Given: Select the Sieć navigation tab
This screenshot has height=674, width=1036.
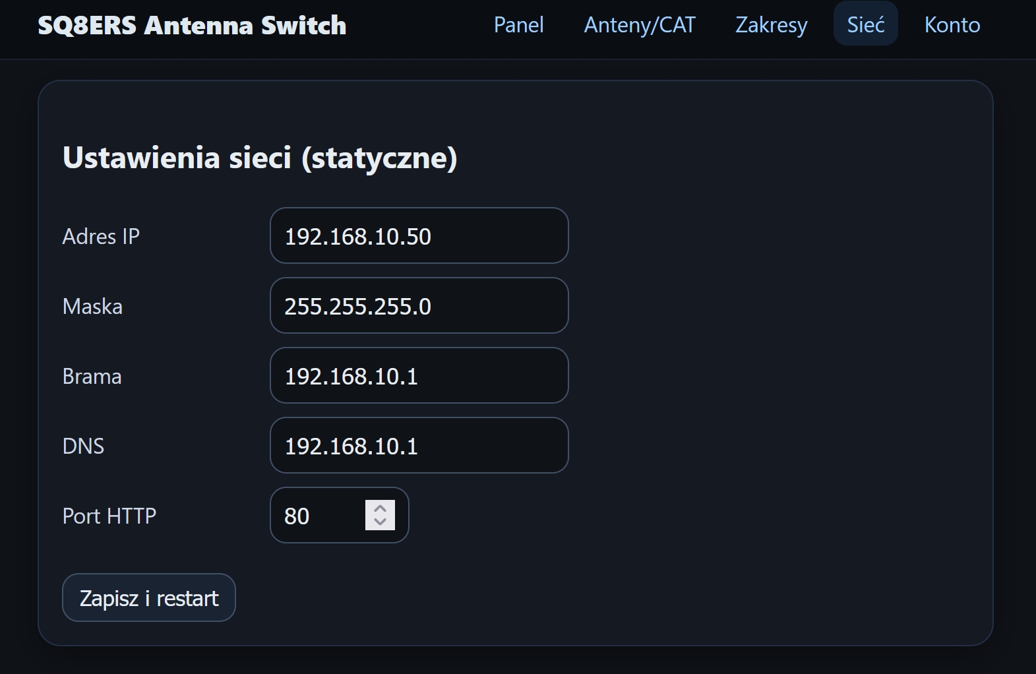Looking at the screenshot, I should pyautogui.click(x=865, y=25).
